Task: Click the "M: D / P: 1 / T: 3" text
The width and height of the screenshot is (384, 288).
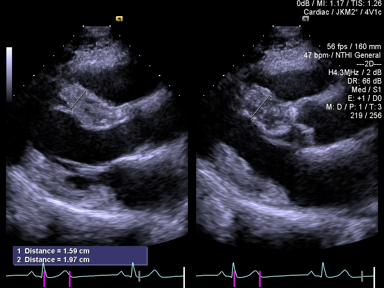Action: point(354,107)
